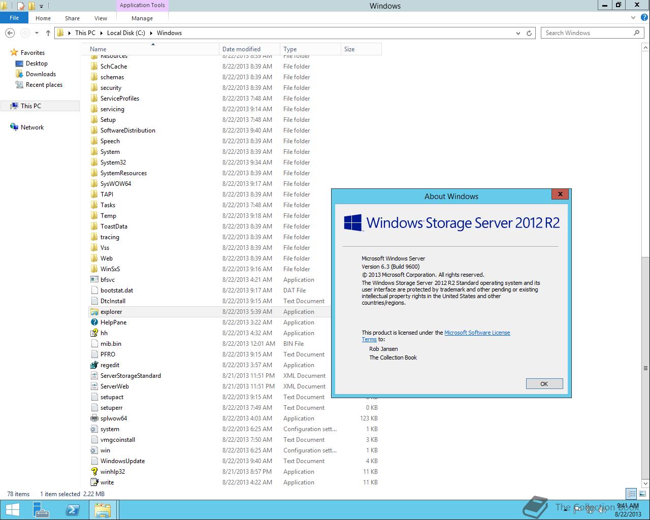Click Local Disk (C:) breadcrumb
650x520 pixels.
tap(126, 33)
